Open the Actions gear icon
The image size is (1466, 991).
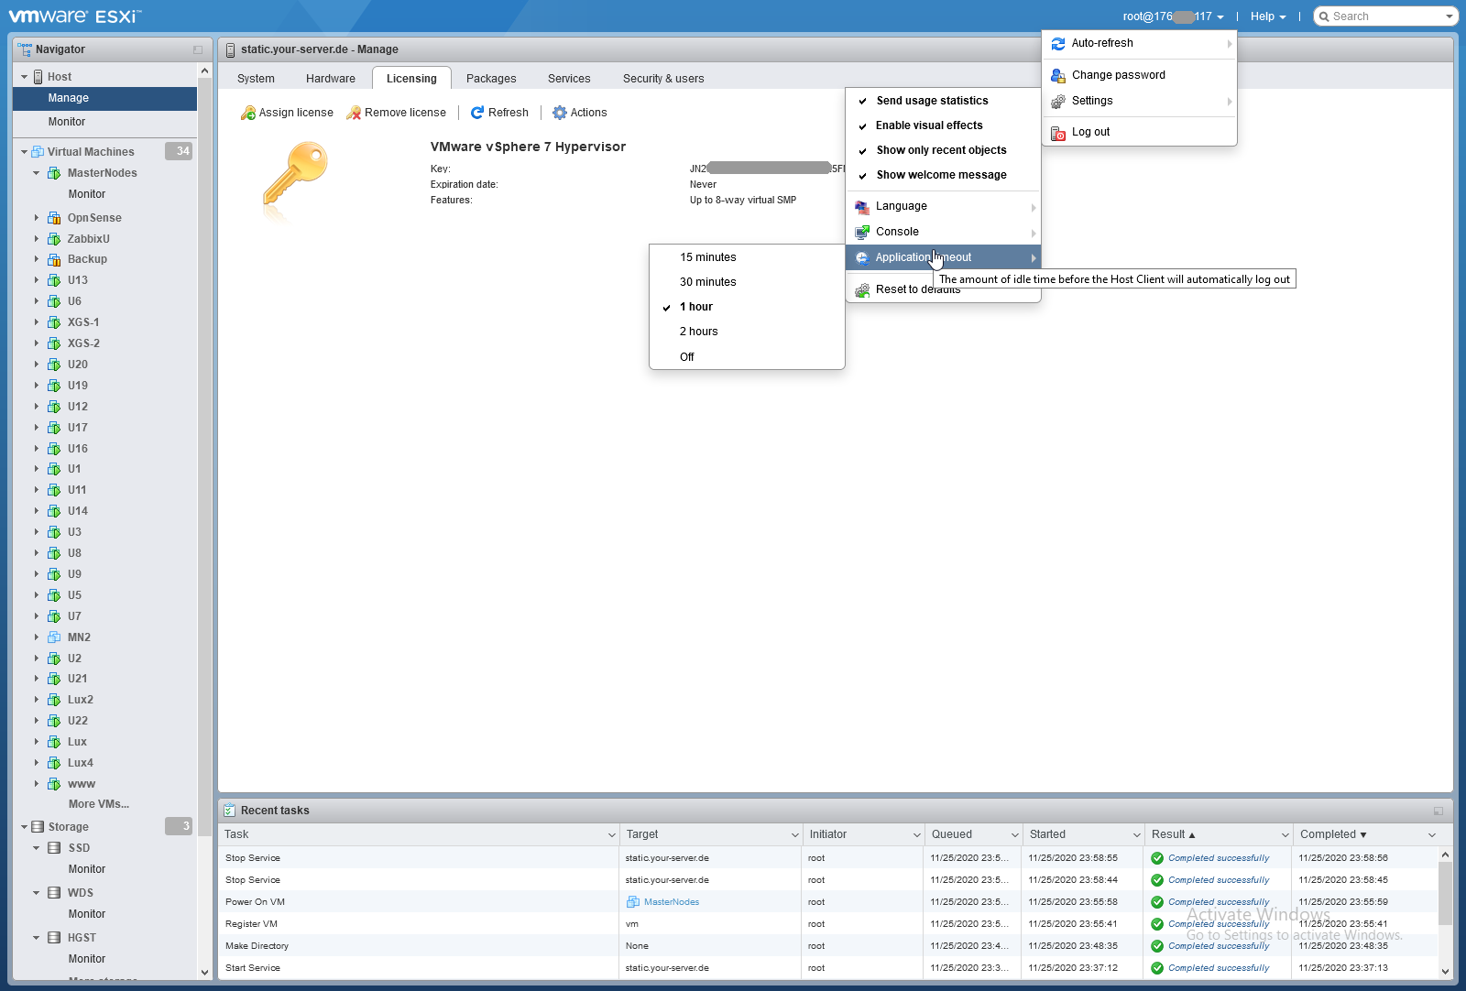[560, 113]
